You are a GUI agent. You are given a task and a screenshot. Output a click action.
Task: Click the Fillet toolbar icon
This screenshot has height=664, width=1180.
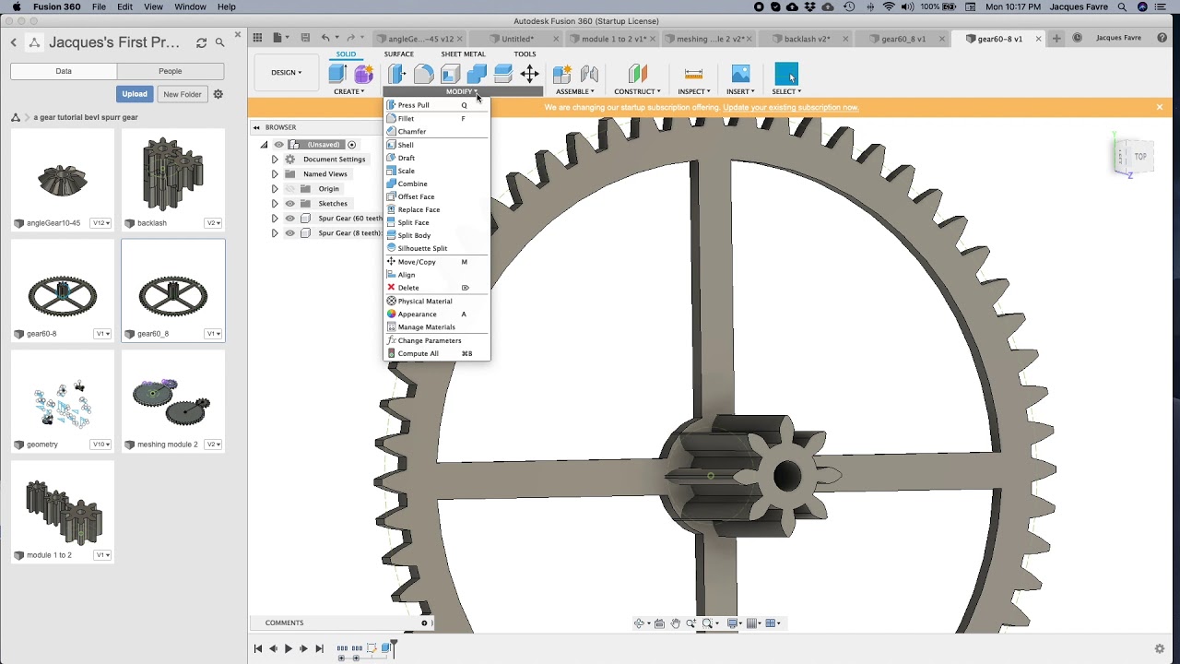pos(424,74)
